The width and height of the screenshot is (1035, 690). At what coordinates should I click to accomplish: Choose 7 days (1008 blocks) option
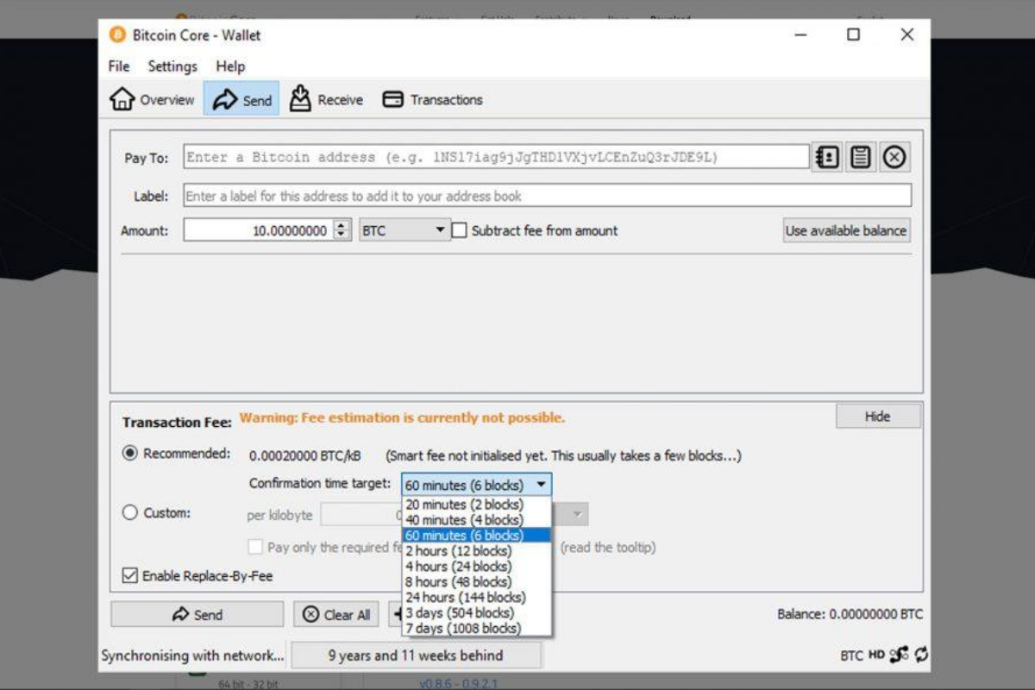(x=476, y=628)
